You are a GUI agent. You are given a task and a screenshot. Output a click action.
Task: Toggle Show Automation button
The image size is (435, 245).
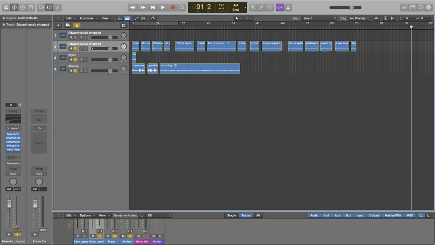pyautogui.click(x=136, y=18)
